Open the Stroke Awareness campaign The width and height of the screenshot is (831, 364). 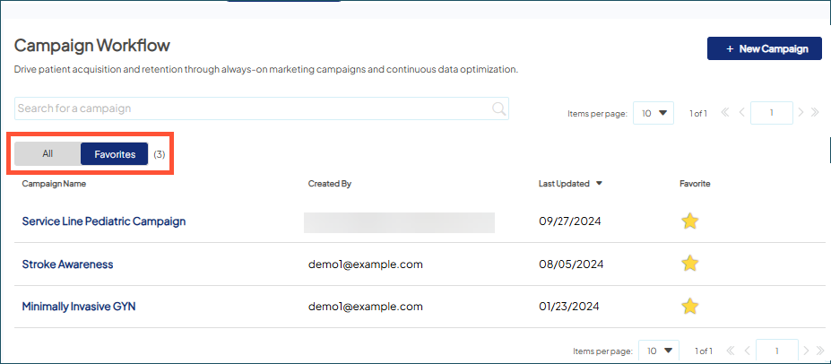pyautogui.click(x=67, y=264)
